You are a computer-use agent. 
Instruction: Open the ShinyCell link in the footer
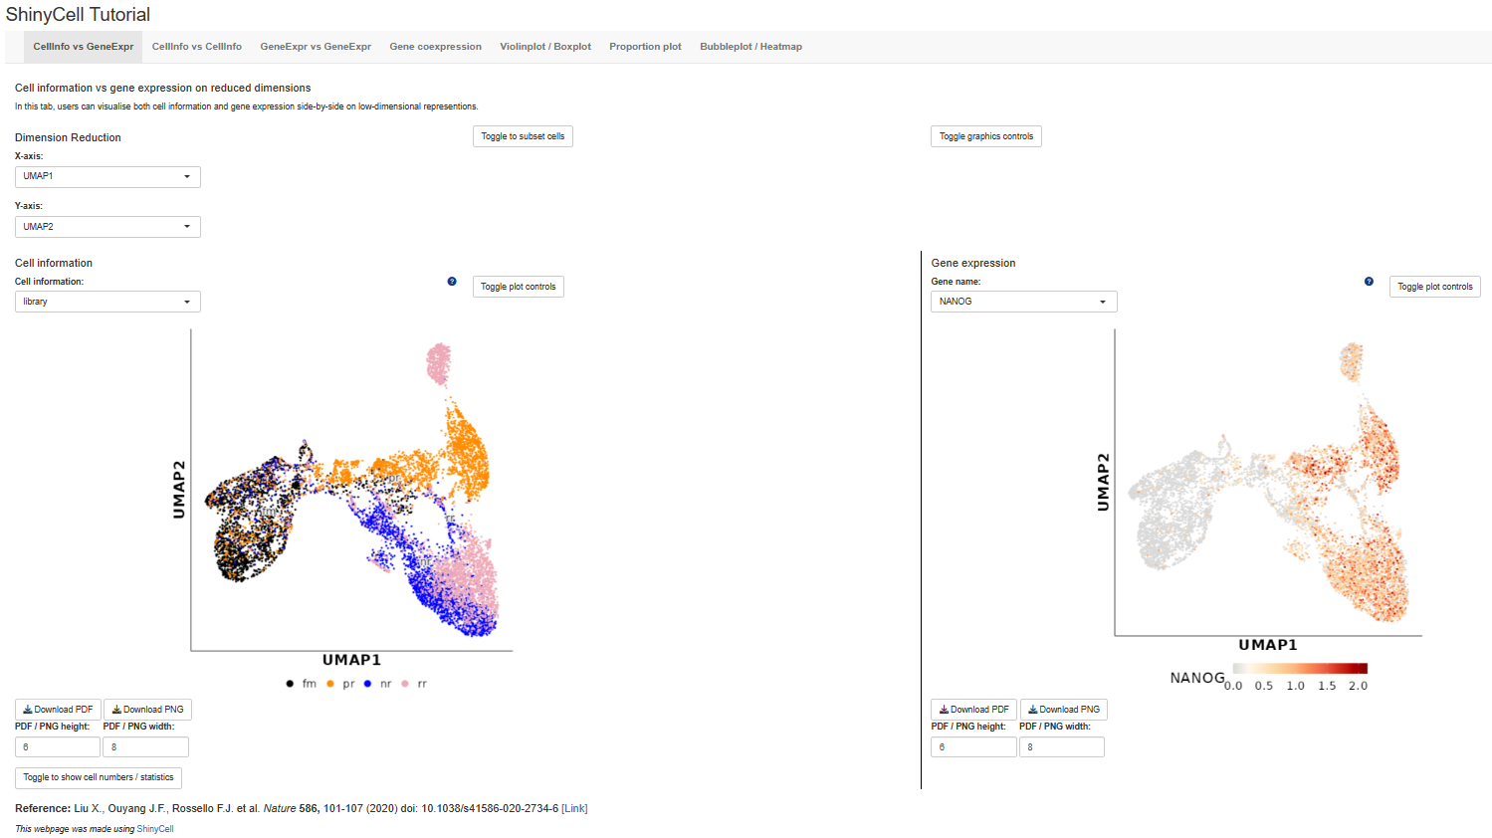pos(155,829)
